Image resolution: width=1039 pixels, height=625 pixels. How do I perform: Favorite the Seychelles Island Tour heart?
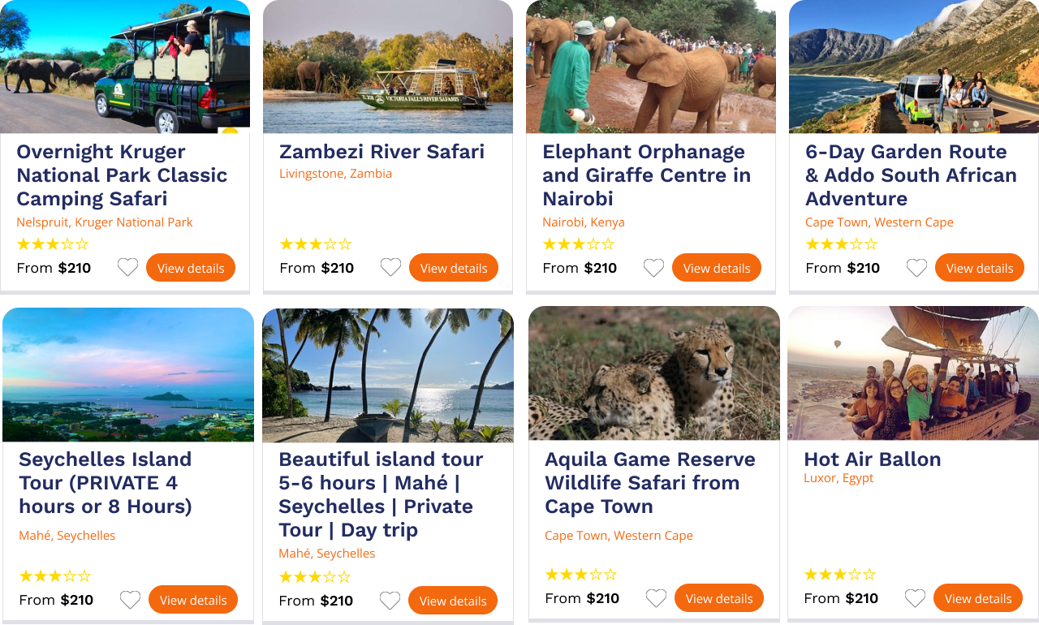coord(130,600)
